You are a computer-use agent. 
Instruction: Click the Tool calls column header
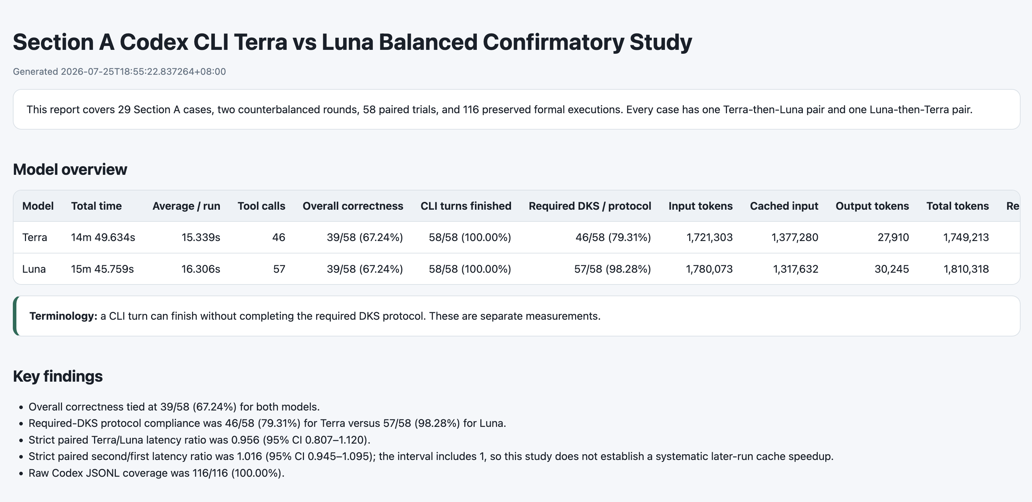[261, 206]
